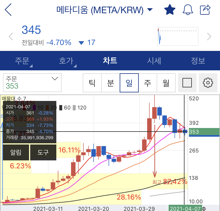Open the mini intraday chart thumbnail

click(178, 36)
